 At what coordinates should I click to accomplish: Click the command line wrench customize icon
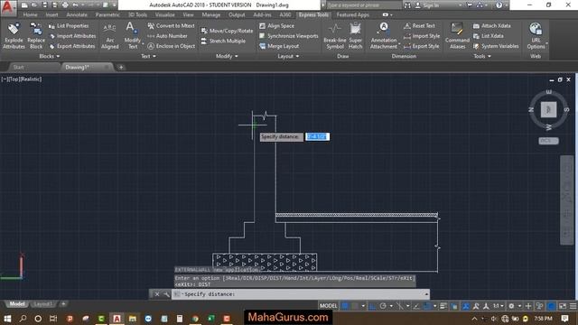click(x=166, y=294)
